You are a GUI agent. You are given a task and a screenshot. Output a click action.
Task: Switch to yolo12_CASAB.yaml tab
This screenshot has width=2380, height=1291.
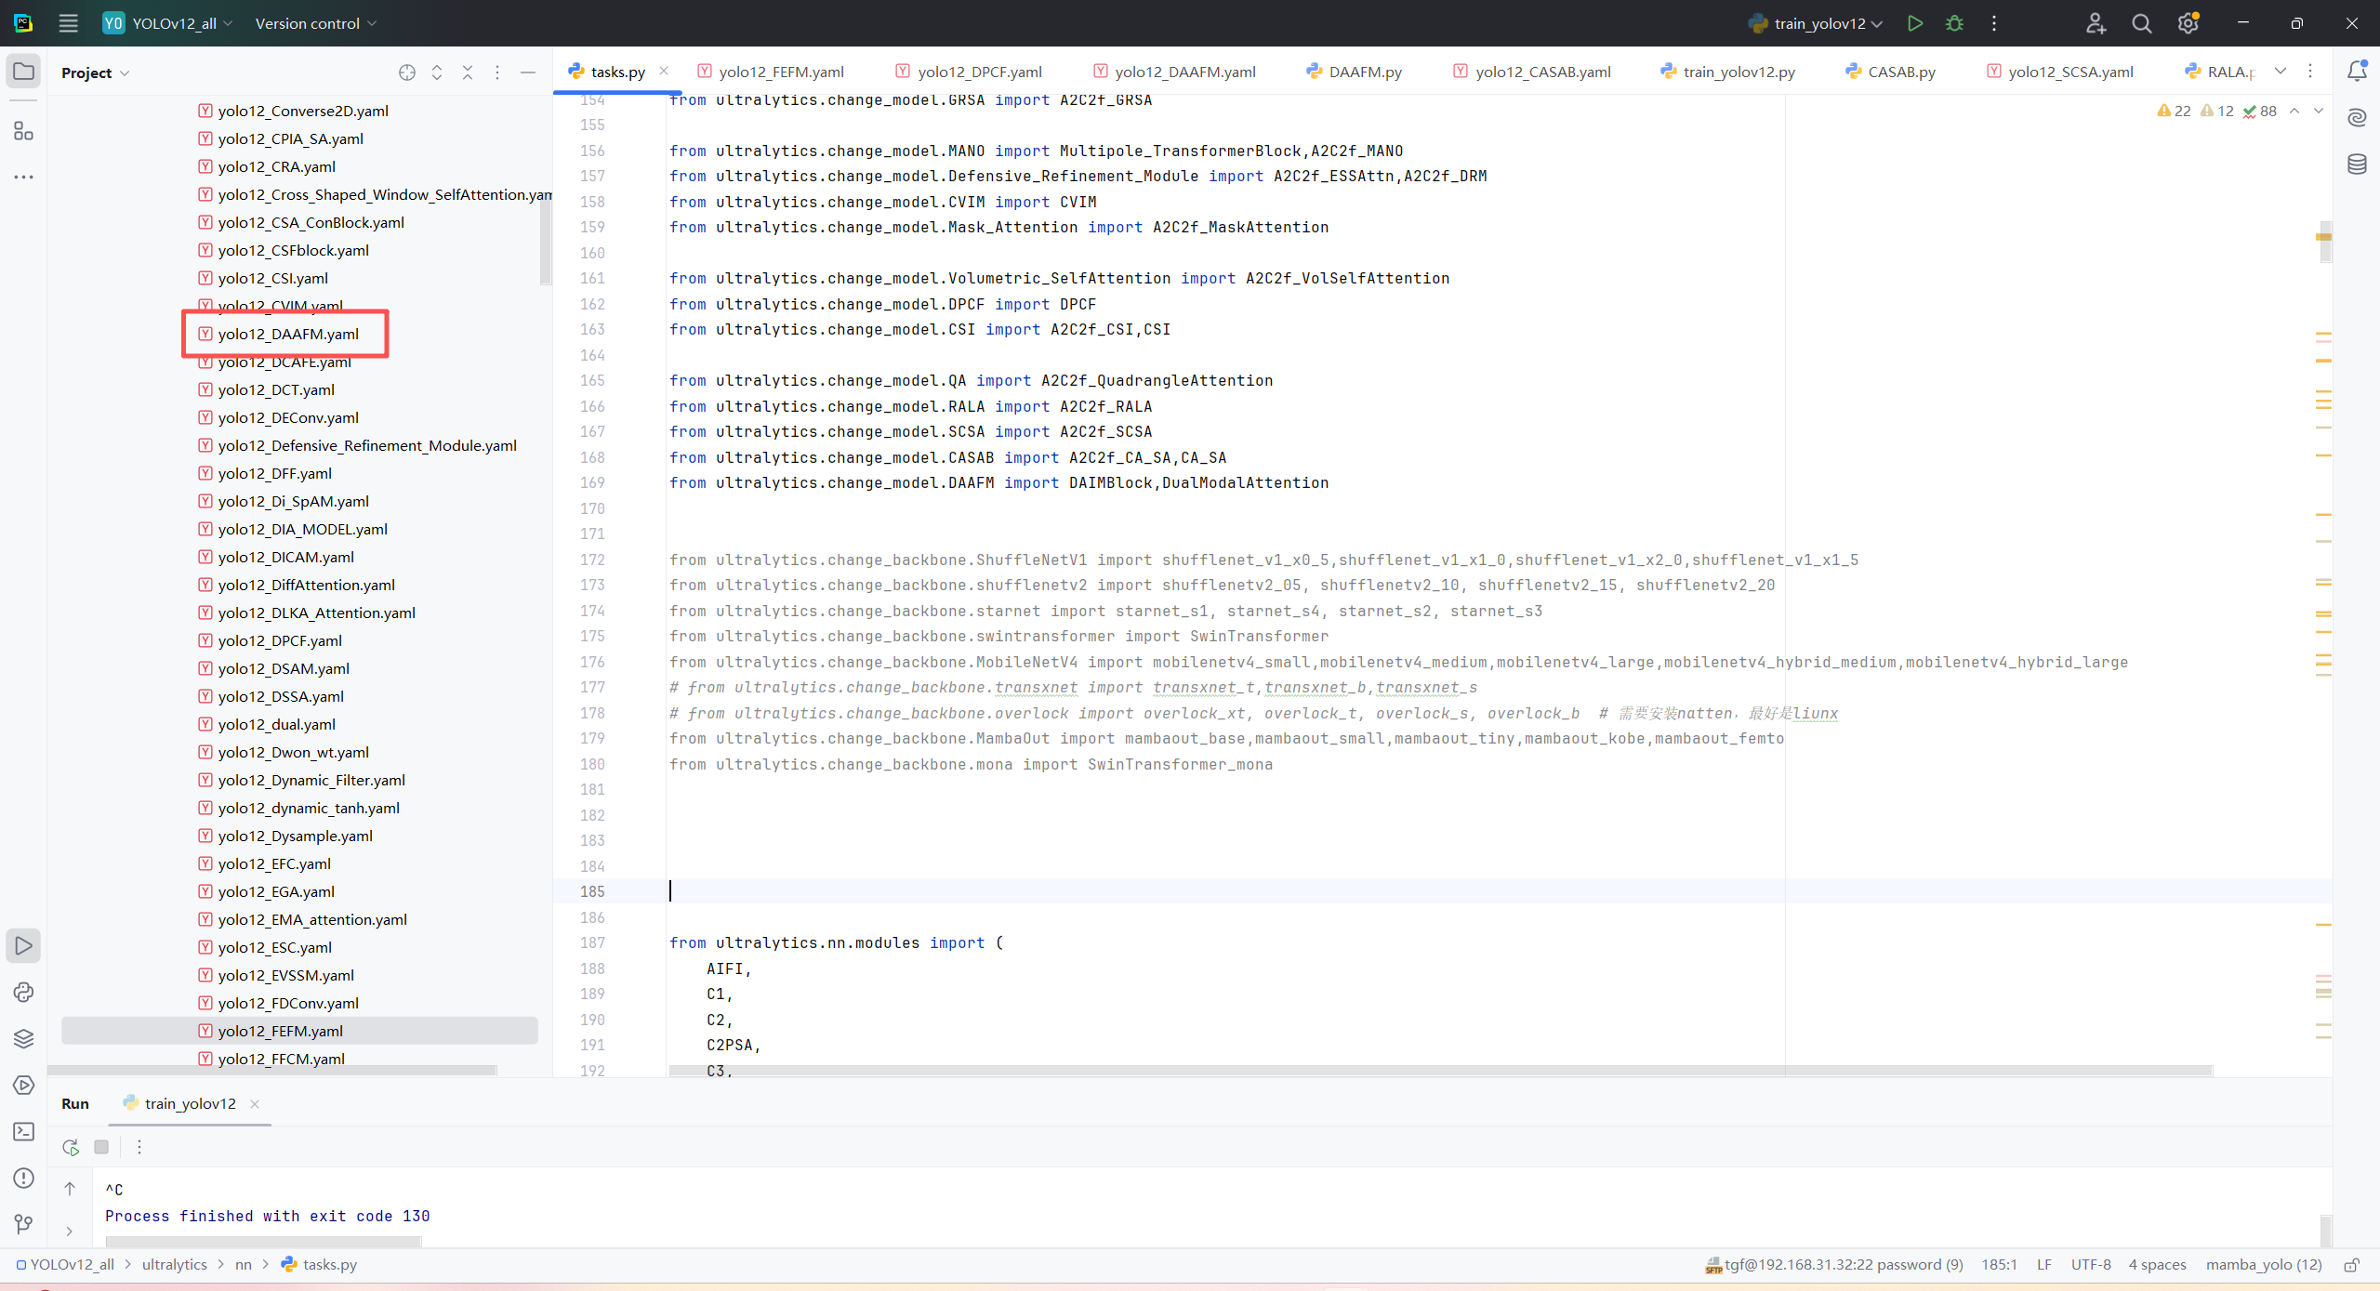click(x=1541, y=72)
